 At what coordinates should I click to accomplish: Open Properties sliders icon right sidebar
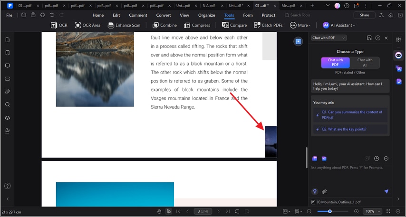pyautogui.click(x=398, y=39)
